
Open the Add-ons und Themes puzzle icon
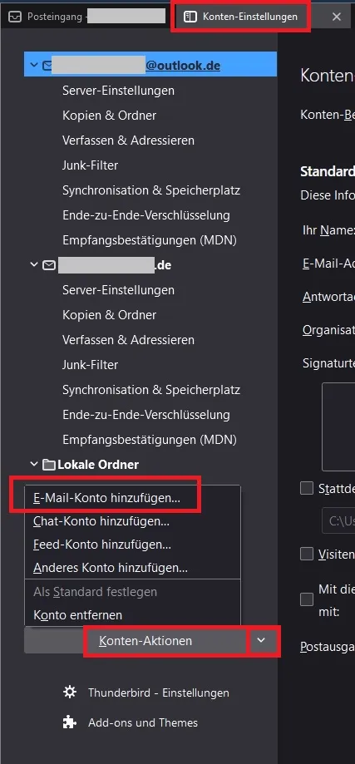(x=70, y=722)
